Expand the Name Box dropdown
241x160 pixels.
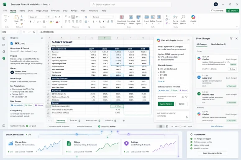18,32
